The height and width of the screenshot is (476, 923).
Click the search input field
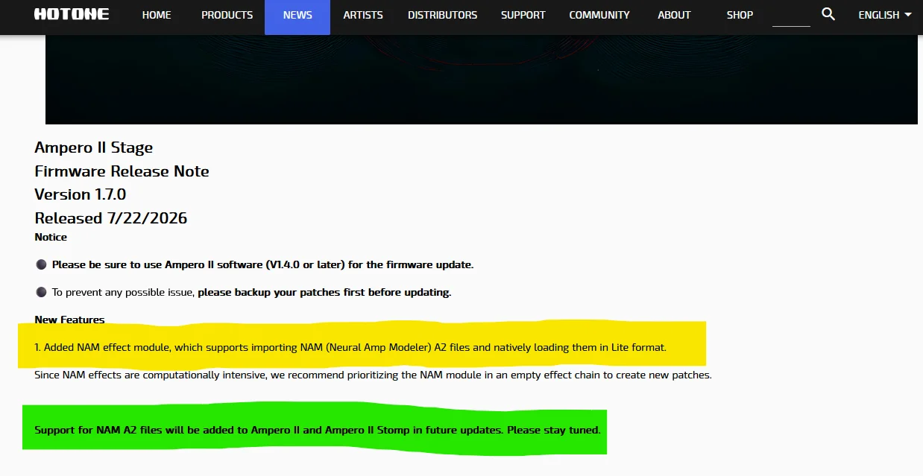point(791,16)
